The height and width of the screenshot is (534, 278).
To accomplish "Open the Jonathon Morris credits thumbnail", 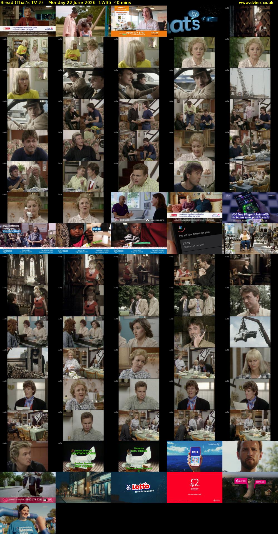I will (x=83, y=456).
